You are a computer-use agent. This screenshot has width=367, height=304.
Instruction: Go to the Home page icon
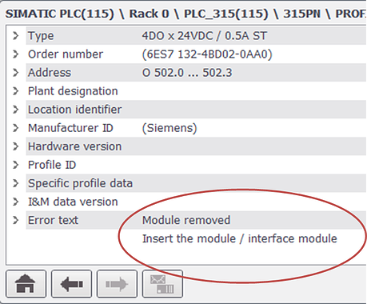26,284
